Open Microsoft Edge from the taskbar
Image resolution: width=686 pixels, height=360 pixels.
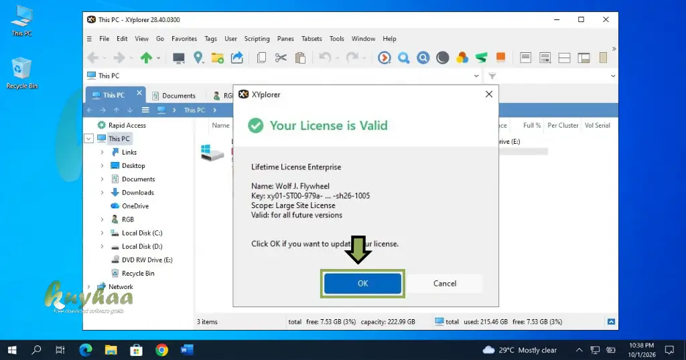point(86,350)
